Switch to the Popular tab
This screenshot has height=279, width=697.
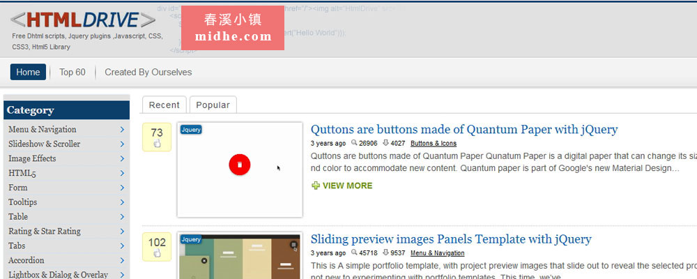213,105
